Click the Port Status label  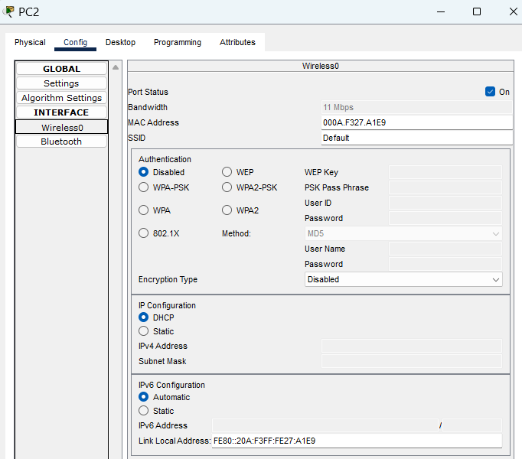(148, 92)
